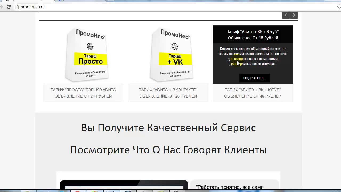Open the Тариф + VK product box image
Image resolution: width=341 pixels, height=192 pixels.
coord(172,54)
